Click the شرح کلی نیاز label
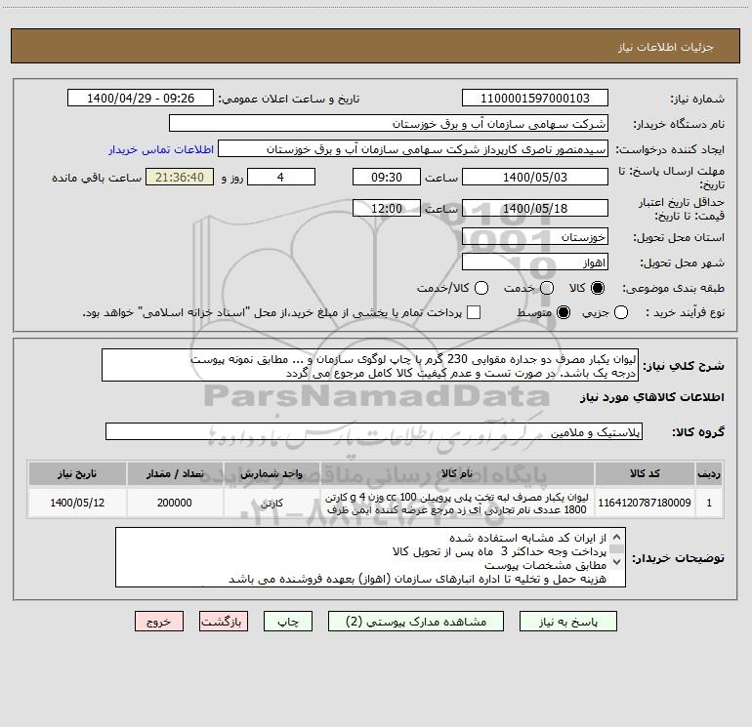Image resolution: width=752 pixels, height=727 pixels. click(x=684, y=366)
